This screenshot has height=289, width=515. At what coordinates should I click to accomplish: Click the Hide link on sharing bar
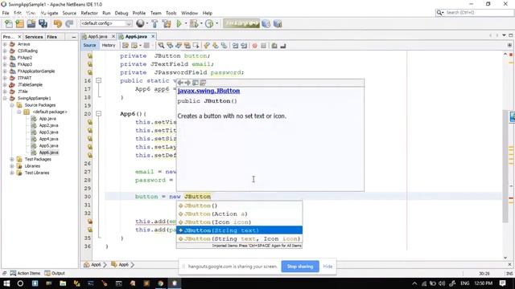[x=328, y=267]
